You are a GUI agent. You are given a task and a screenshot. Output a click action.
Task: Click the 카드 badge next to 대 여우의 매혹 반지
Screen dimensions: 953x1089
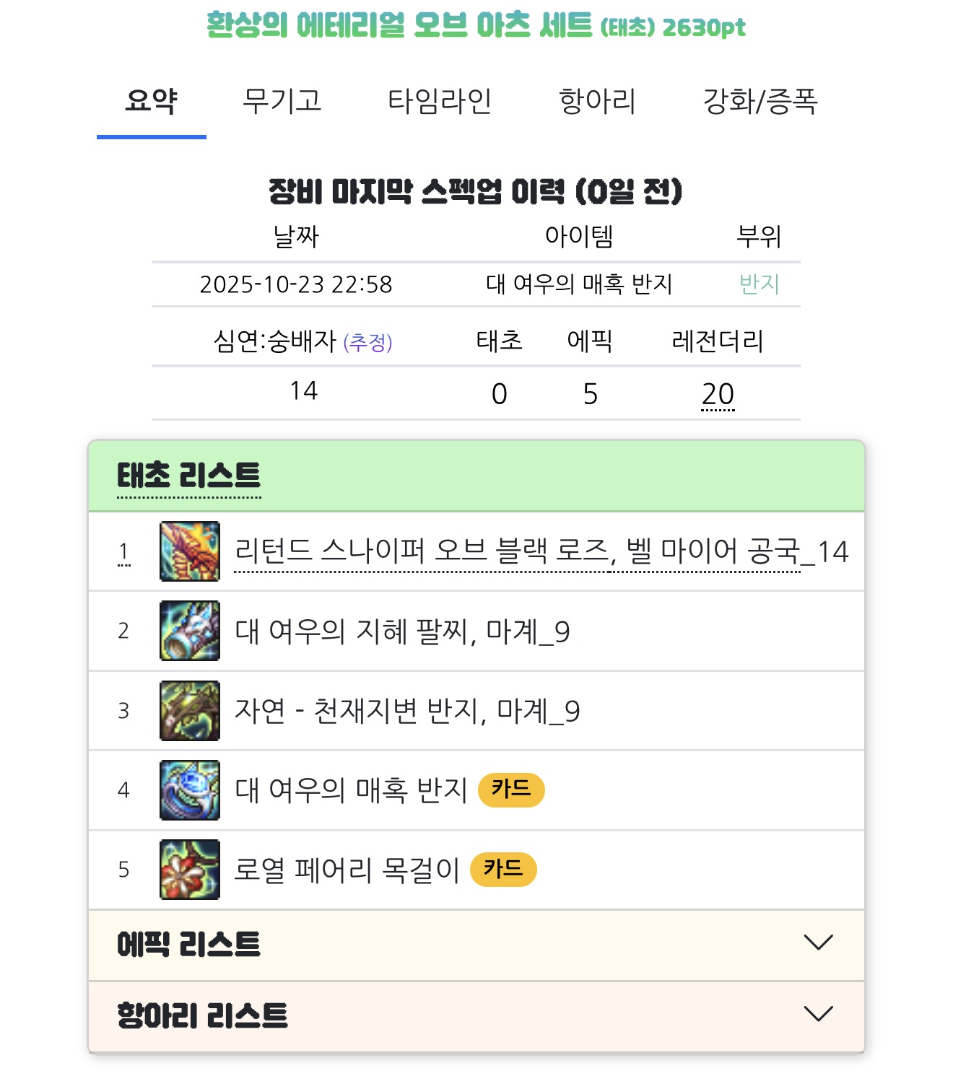(x=511, y=790)
